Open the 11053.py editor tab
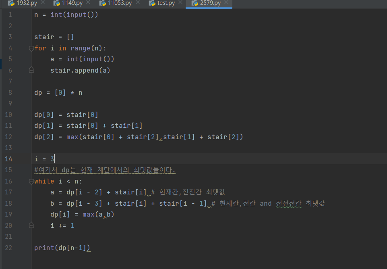Viewport: 387px width, 269px height. click(120, 3)
